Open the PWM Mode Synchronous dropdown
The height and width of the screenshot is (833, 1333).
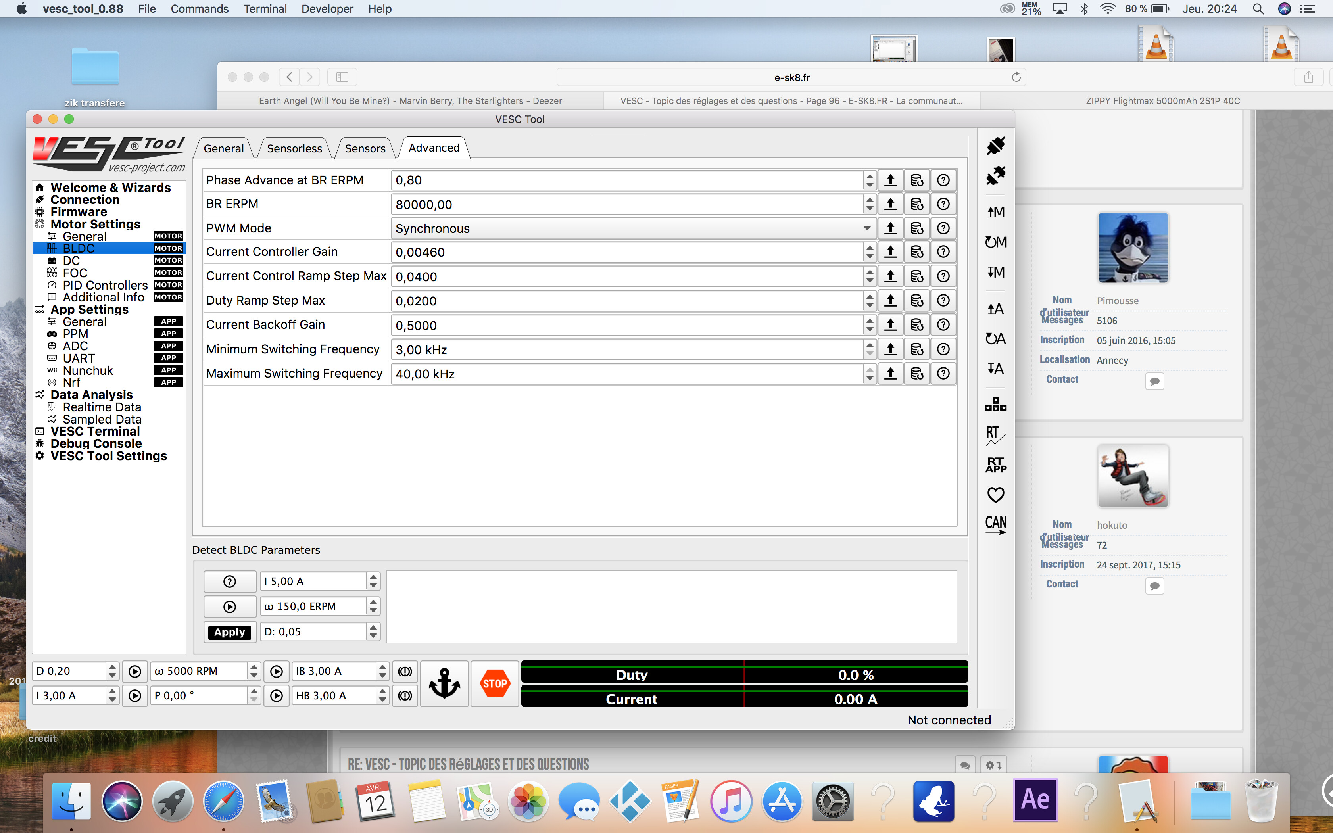coord(633,228)
